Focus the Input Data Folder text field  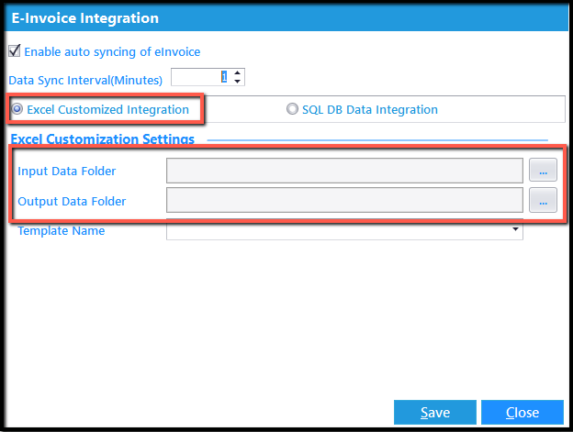point(344,171)
